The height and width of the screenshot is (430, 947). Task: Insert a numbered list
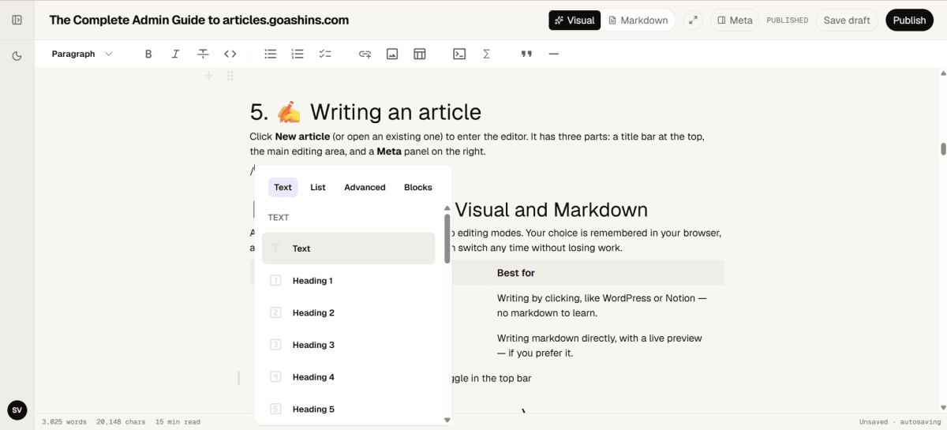click(x=298, y=54)
